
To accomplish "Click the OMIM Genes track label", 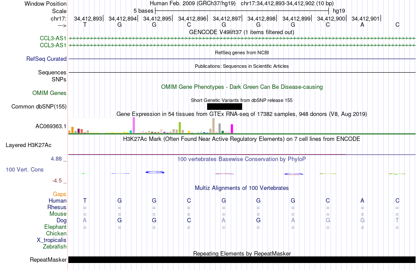I will point(49,93).
